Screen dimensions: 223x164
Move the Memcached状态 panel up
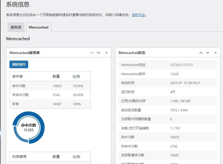pyautogui.click(x=201, y=53)
